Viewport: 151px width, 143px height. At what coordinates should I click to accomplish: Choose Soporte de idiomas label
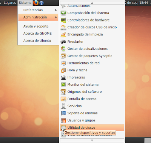pos(82,113)
